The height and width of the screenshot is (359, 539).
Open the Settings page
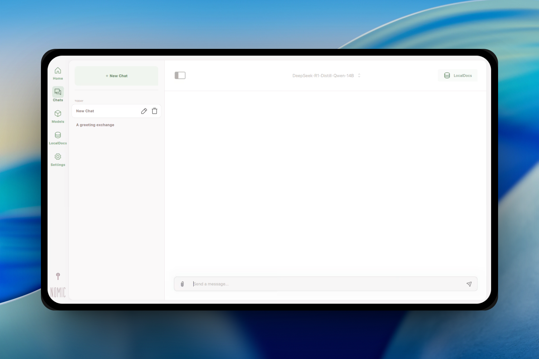click(58, 160)
